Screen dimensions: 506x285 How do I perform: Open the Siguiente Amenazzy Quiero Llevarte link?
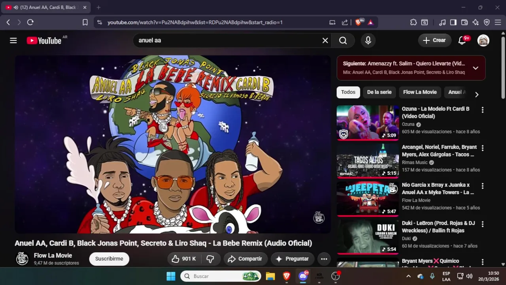[x=404, y=63]
